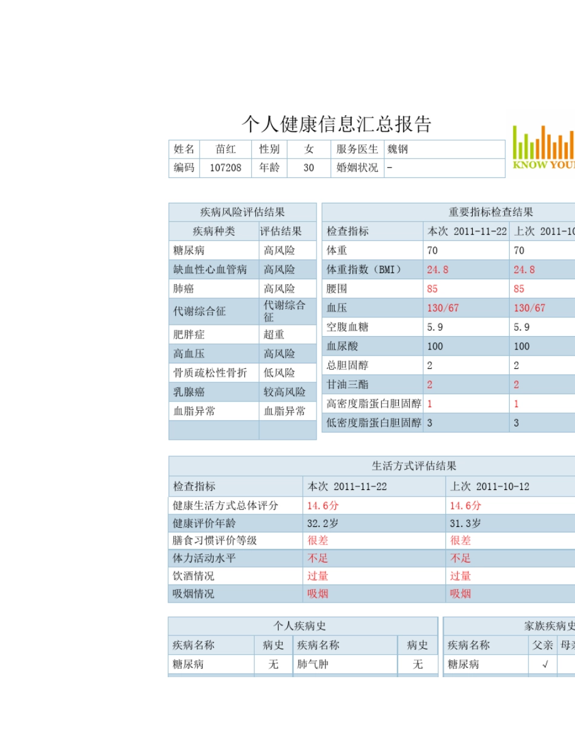Click the 血压 indicator label
This screenshot has height=745, width=575.
coord(337,308)
